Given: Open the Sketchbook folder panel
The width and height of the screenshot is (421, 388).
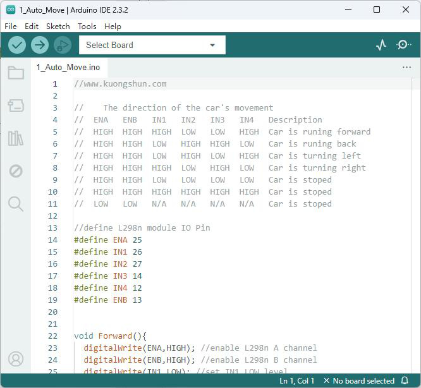Looking at the screenshot, I should [16, 73].
